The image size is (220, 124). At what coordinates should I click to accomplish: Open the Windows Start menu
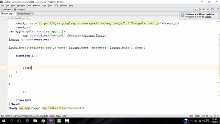(x=4, y=121)
